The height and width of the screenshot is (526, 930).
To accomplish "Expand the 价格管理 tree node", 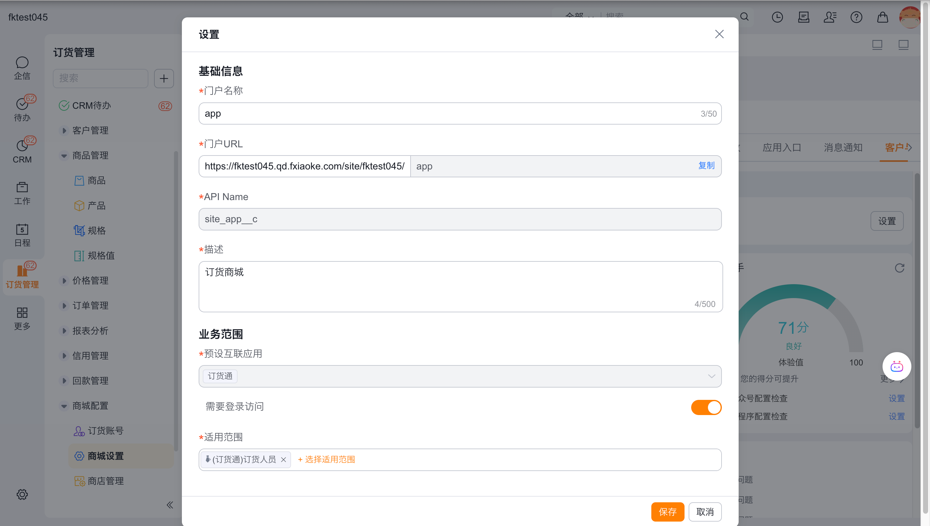I will pyautogui.click(x=64, y=281).
